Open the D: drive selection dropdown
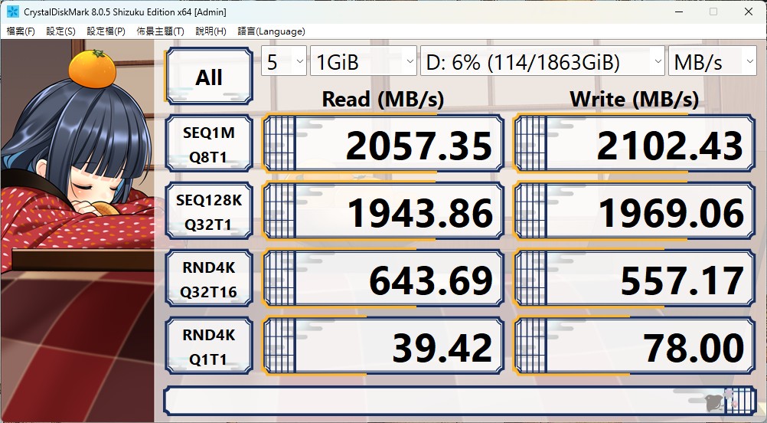Image resolution: width=767 pixels, height=423 pixels. pyautogui.click(x=542, y=62)
